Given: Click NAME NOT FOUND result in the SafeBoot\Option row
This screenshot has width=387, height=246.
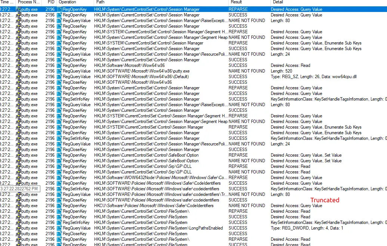Looking at the screenshot, I should pos(247,161).
